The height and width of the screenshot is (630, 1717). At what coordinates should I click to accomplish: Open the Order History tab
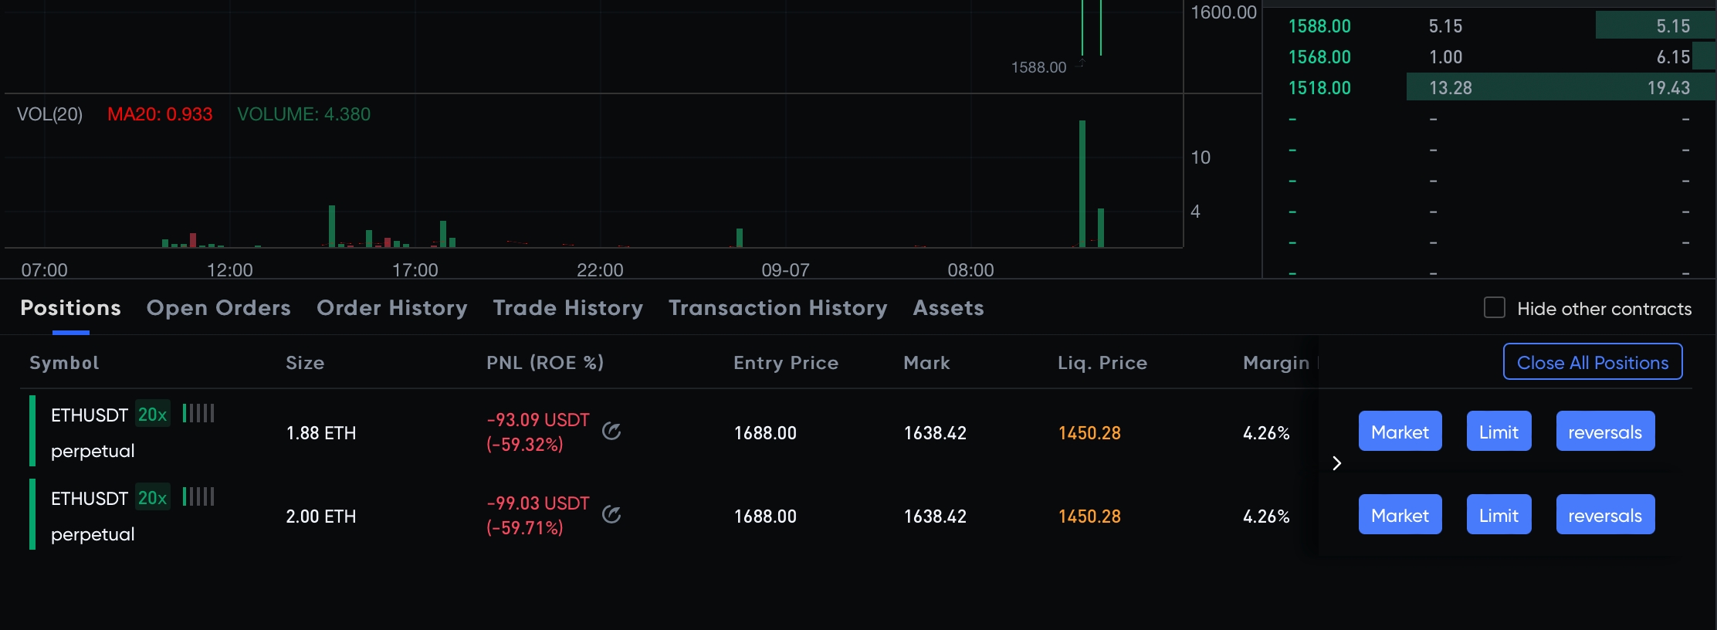pyautogui.click(x=391, y=308)
